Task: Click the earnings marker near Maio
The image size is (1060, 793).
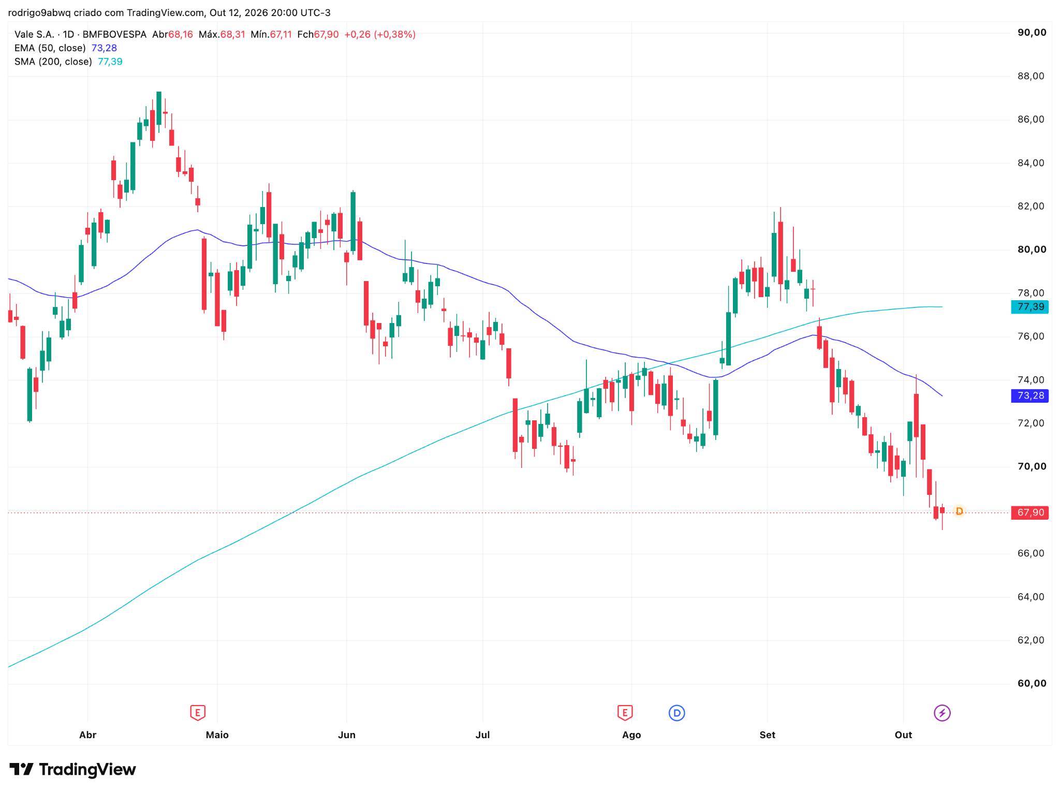Action: 197,713
